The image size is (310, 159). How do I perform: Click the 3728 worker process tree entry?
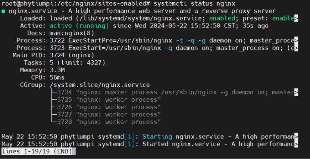[106, 122]
